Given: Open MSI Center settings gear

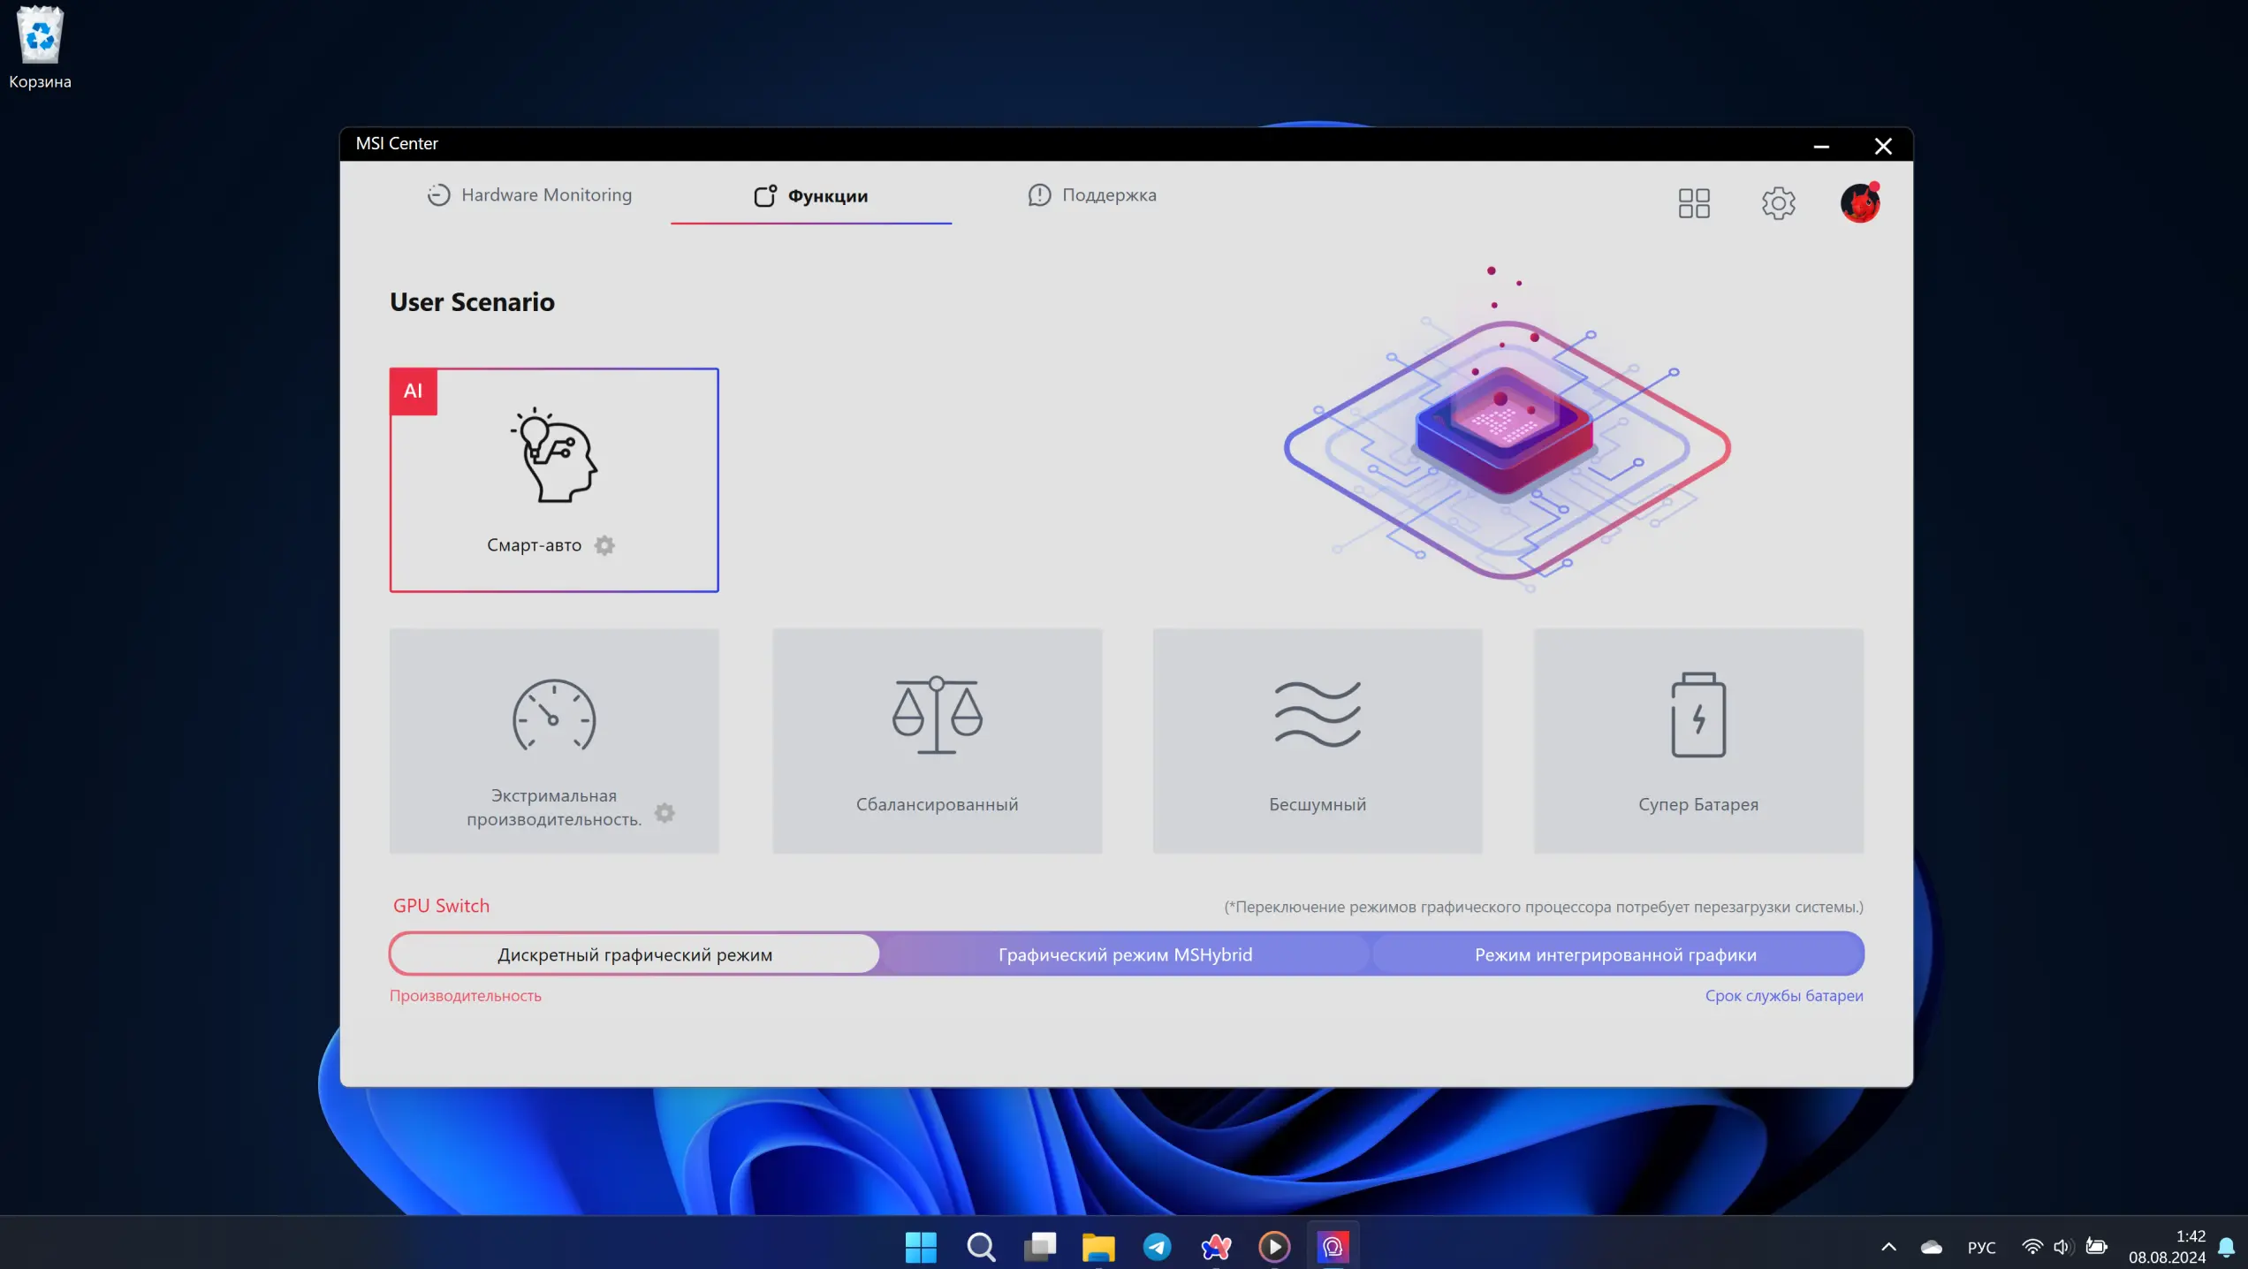Looking at the screenshot, I should pyautogui.click(x=1778, y=203).
